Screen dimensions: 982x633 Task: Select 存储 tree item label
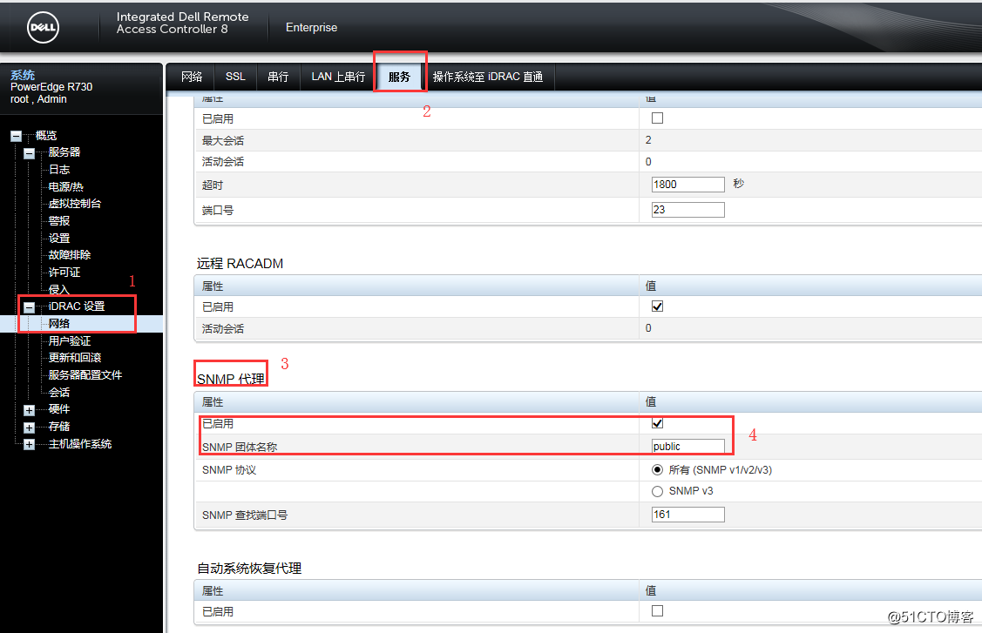coord(59,427)
